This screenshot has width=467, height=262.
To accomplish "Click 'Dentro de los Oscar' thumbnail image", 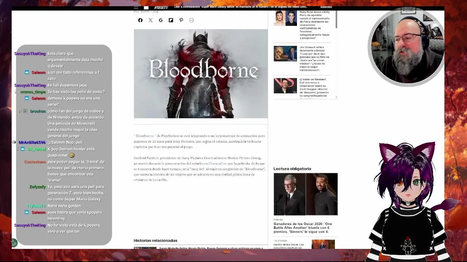I will [x=323, y=244].
